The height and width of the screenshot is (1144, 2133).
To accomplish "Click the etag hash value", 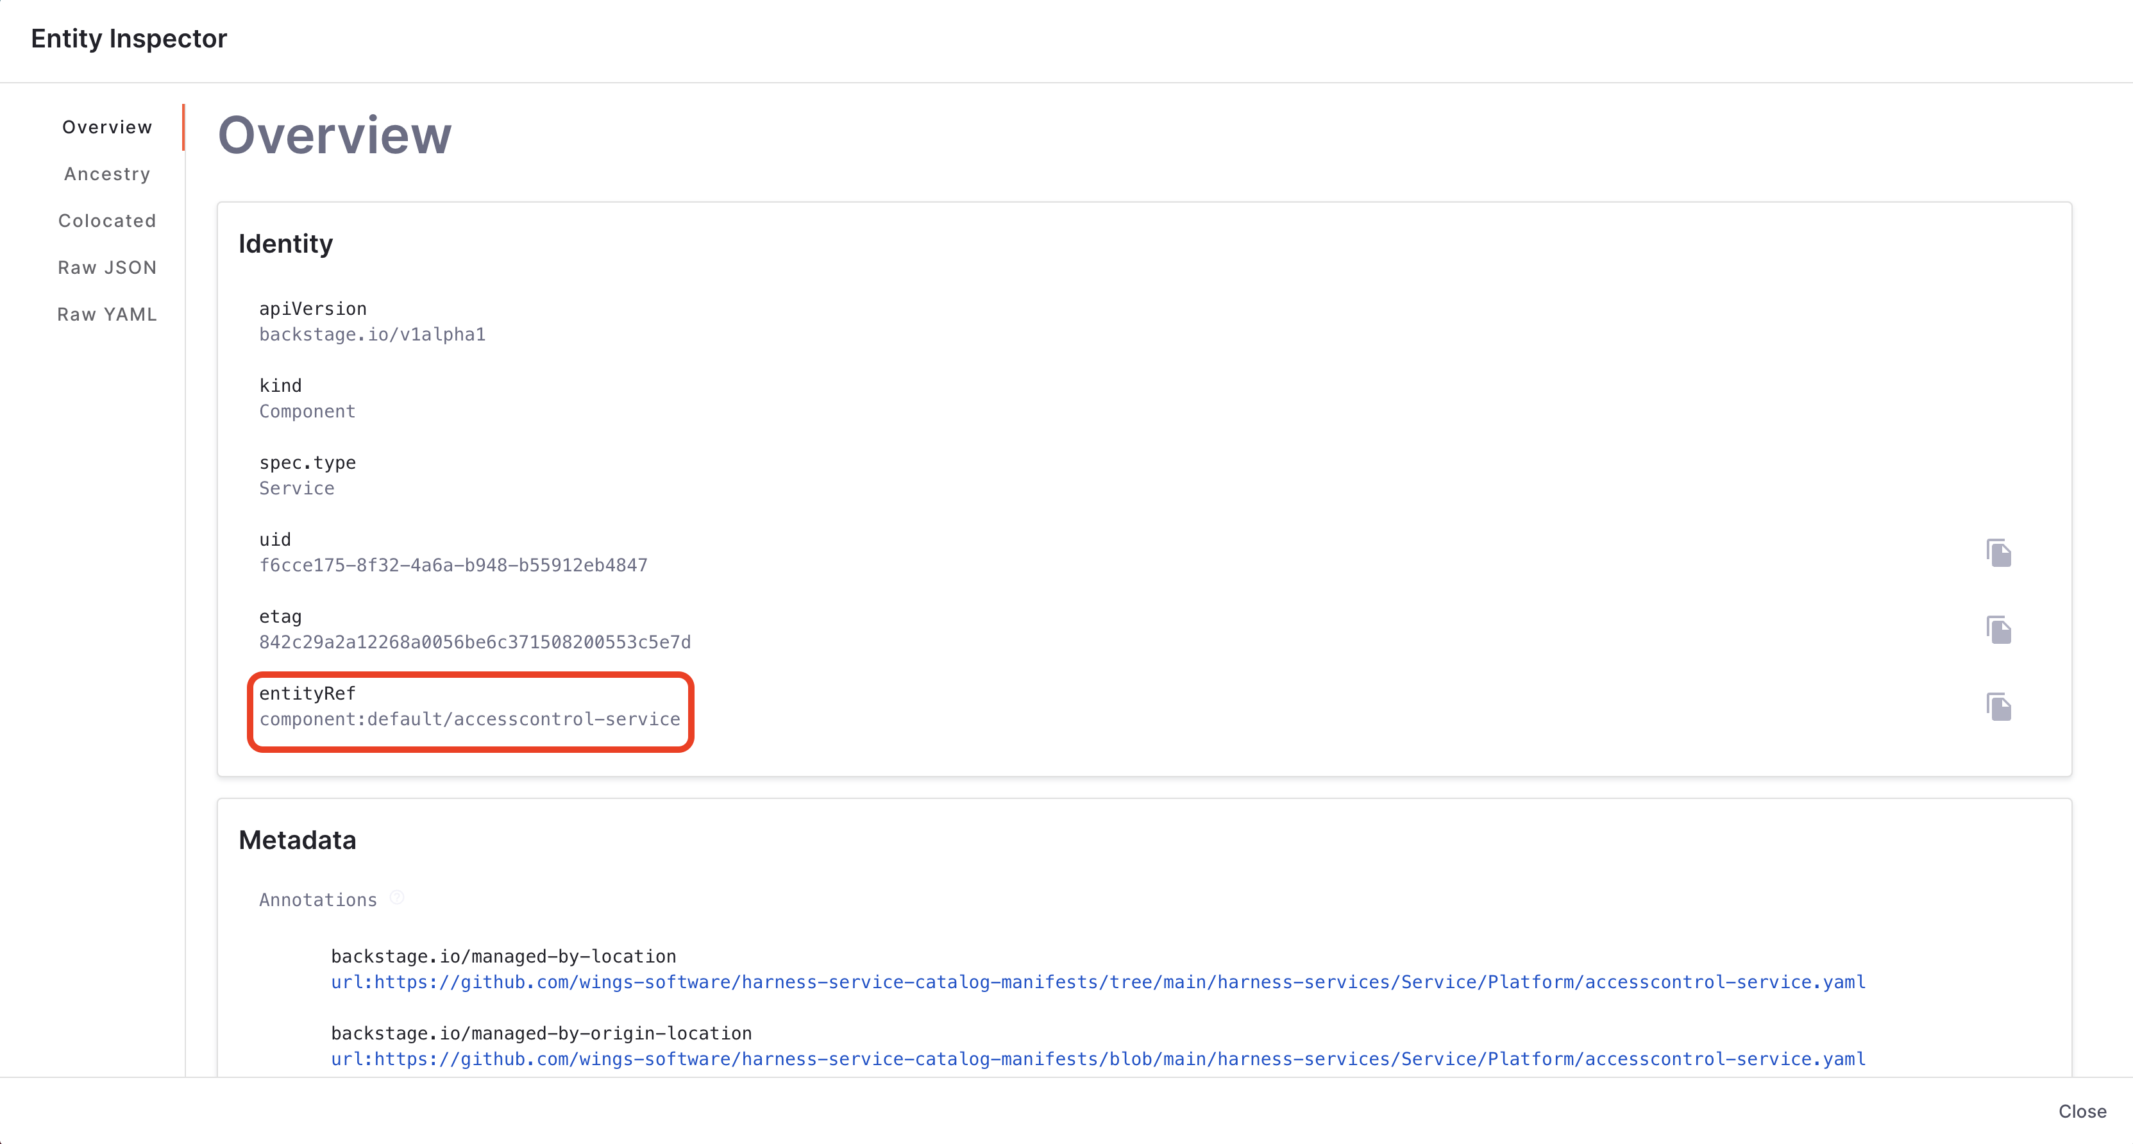I will click(475, 643).
